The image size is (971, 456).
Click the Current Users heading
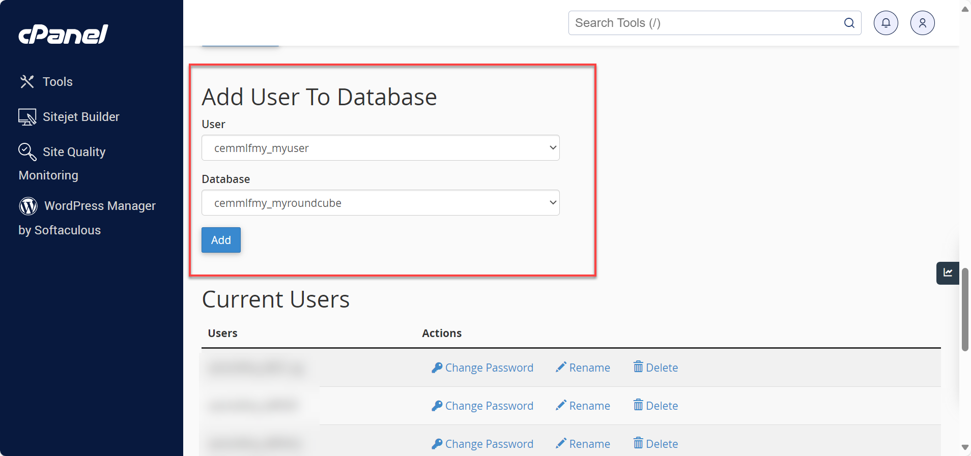click(276, 299)
